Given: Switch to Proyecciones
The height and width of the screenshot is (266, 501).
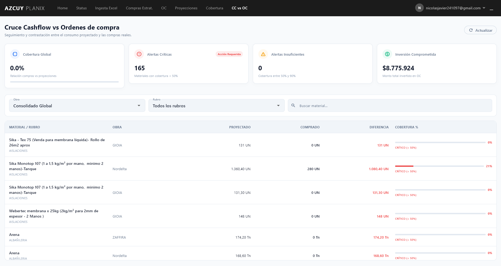Looking at the screenshot, I should point(186,8).
